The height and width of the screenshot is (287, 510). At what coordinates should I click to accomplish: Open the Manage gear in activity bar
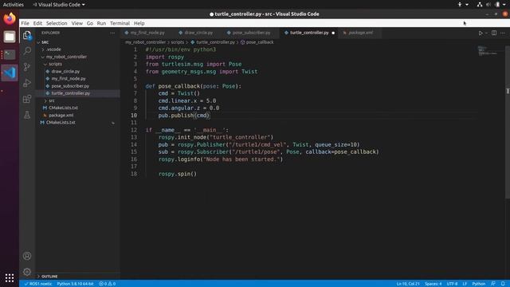[27, 271]
